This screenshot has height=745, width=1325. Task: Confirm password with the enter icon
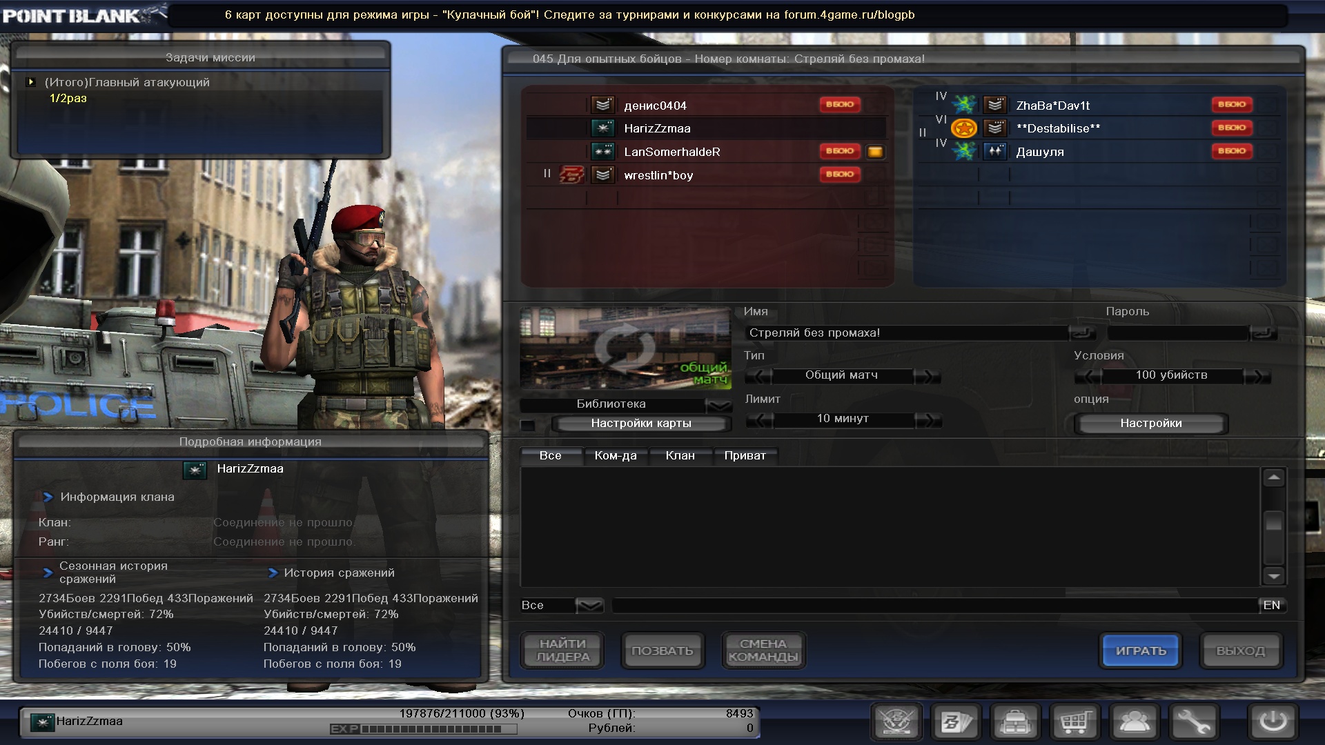pyautogui.click(x=1263, y=333)
